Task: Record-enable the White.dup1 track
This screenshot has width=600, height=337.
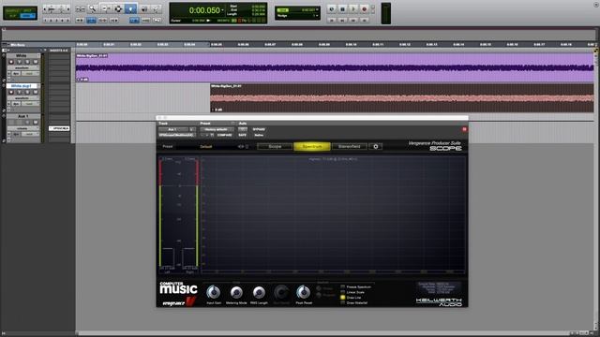Action: (11, 92)
